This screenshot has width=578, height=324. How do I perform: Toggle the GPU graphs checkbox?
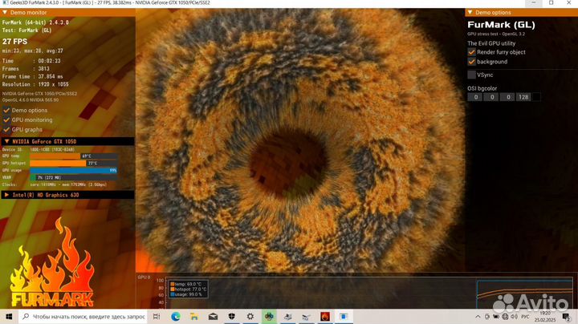(x=6, y=129)
